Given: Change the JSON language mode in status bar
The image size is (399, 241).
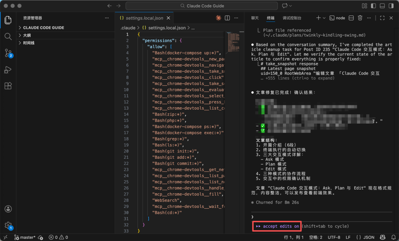Looking at the screenshot, I should pyautogui.click(x=365, y=237).
